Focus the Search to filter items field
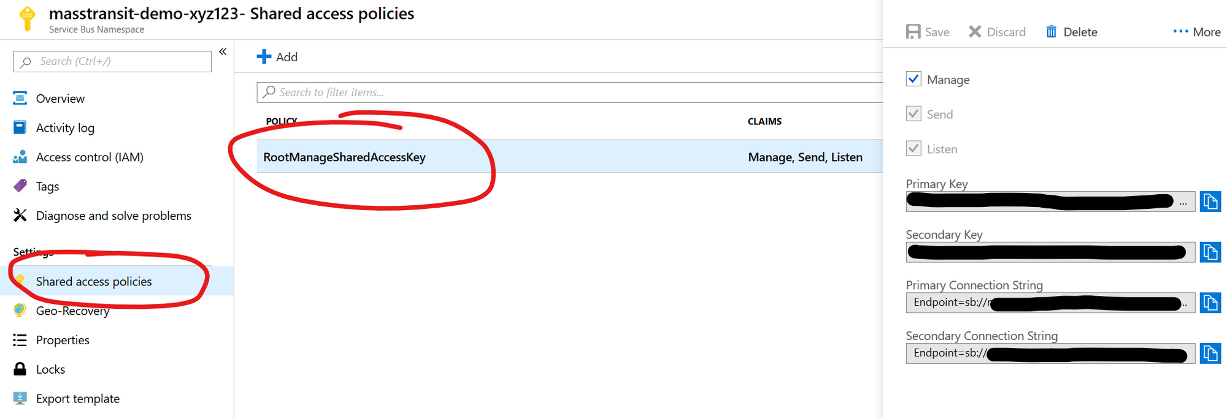The height and width of the screenshot is (419, 1227). coord(569,92)
